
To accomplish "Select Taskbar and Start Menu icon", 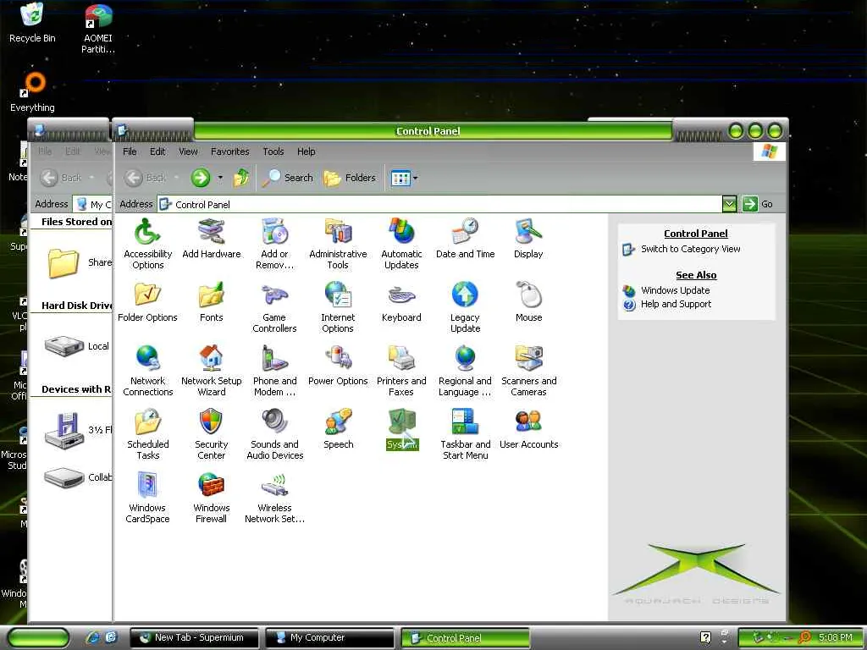I will pos(465,434).
